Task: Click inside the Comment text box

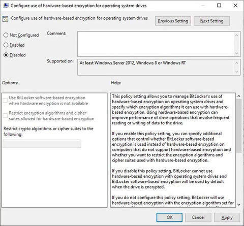Action: [x=156, y=44]
